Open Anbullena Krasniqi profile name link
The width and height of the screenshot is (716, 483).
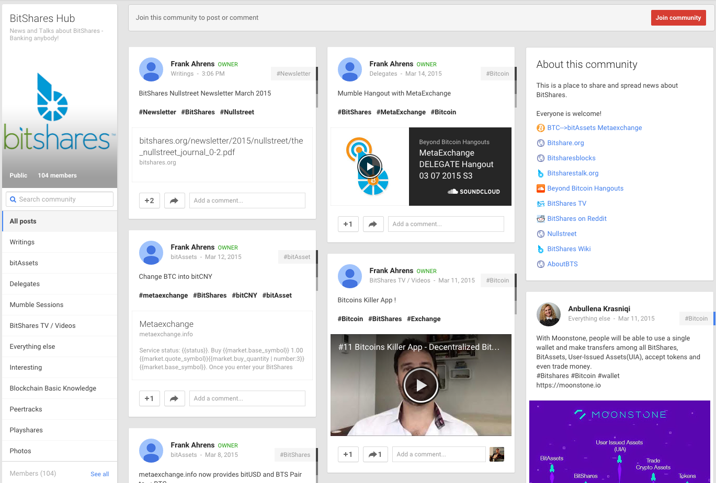[x=599, y=309]
